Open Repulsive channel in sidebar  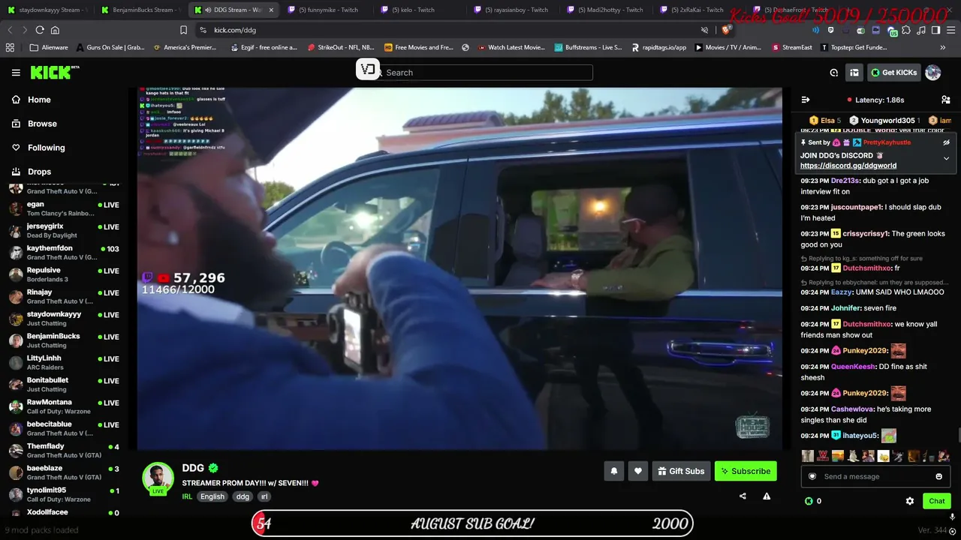[64, 274]
